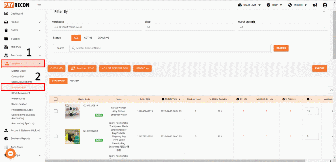Tick checkbox for item 124379032352 row

(56, 136)
